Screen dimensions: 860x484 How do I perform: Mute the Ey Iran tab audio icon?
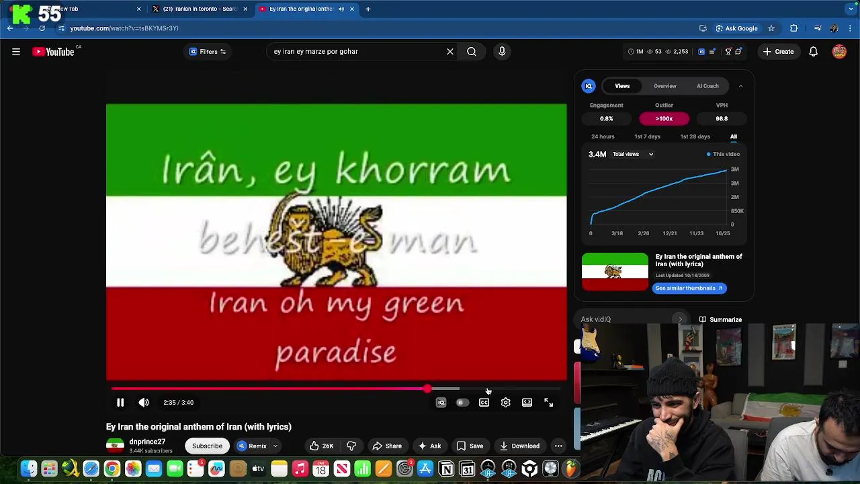341,9
